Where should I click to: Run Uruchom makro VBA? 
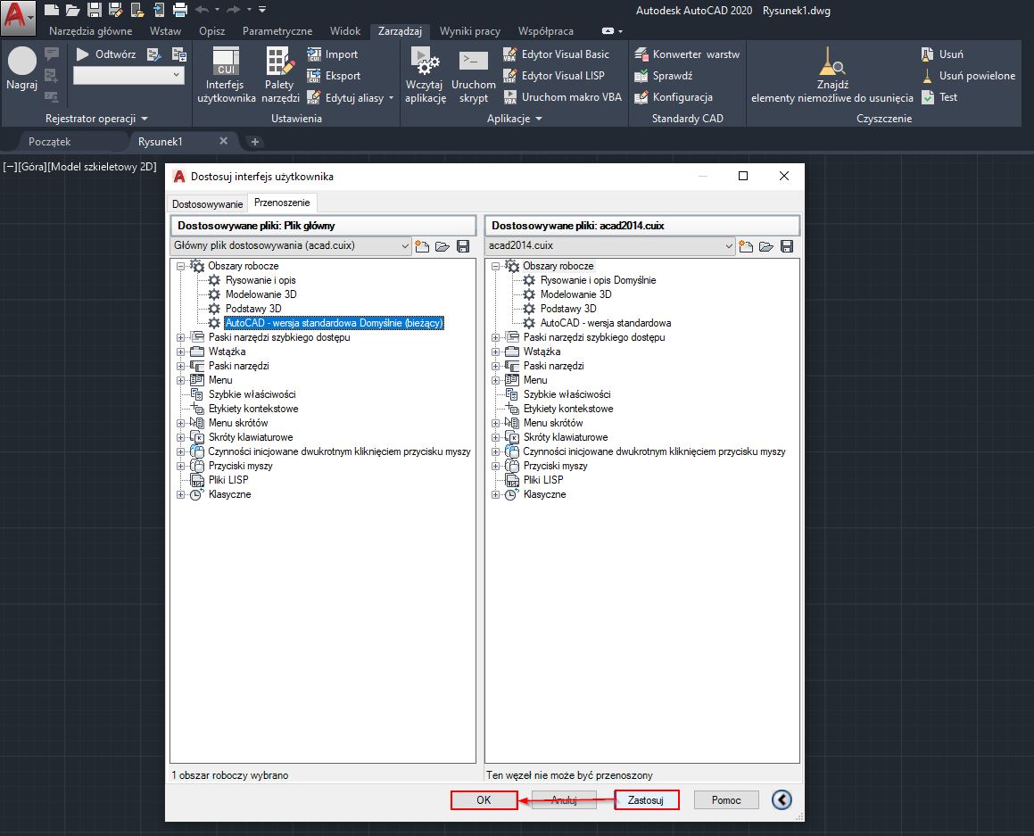point(563,97)
